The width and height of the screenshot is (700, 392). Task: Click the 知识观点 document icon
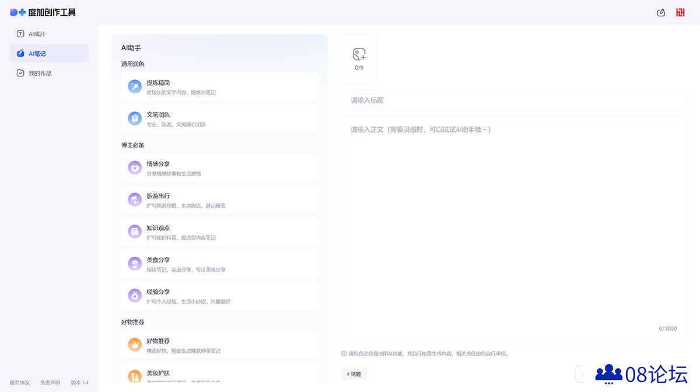(x=135, y=232)
